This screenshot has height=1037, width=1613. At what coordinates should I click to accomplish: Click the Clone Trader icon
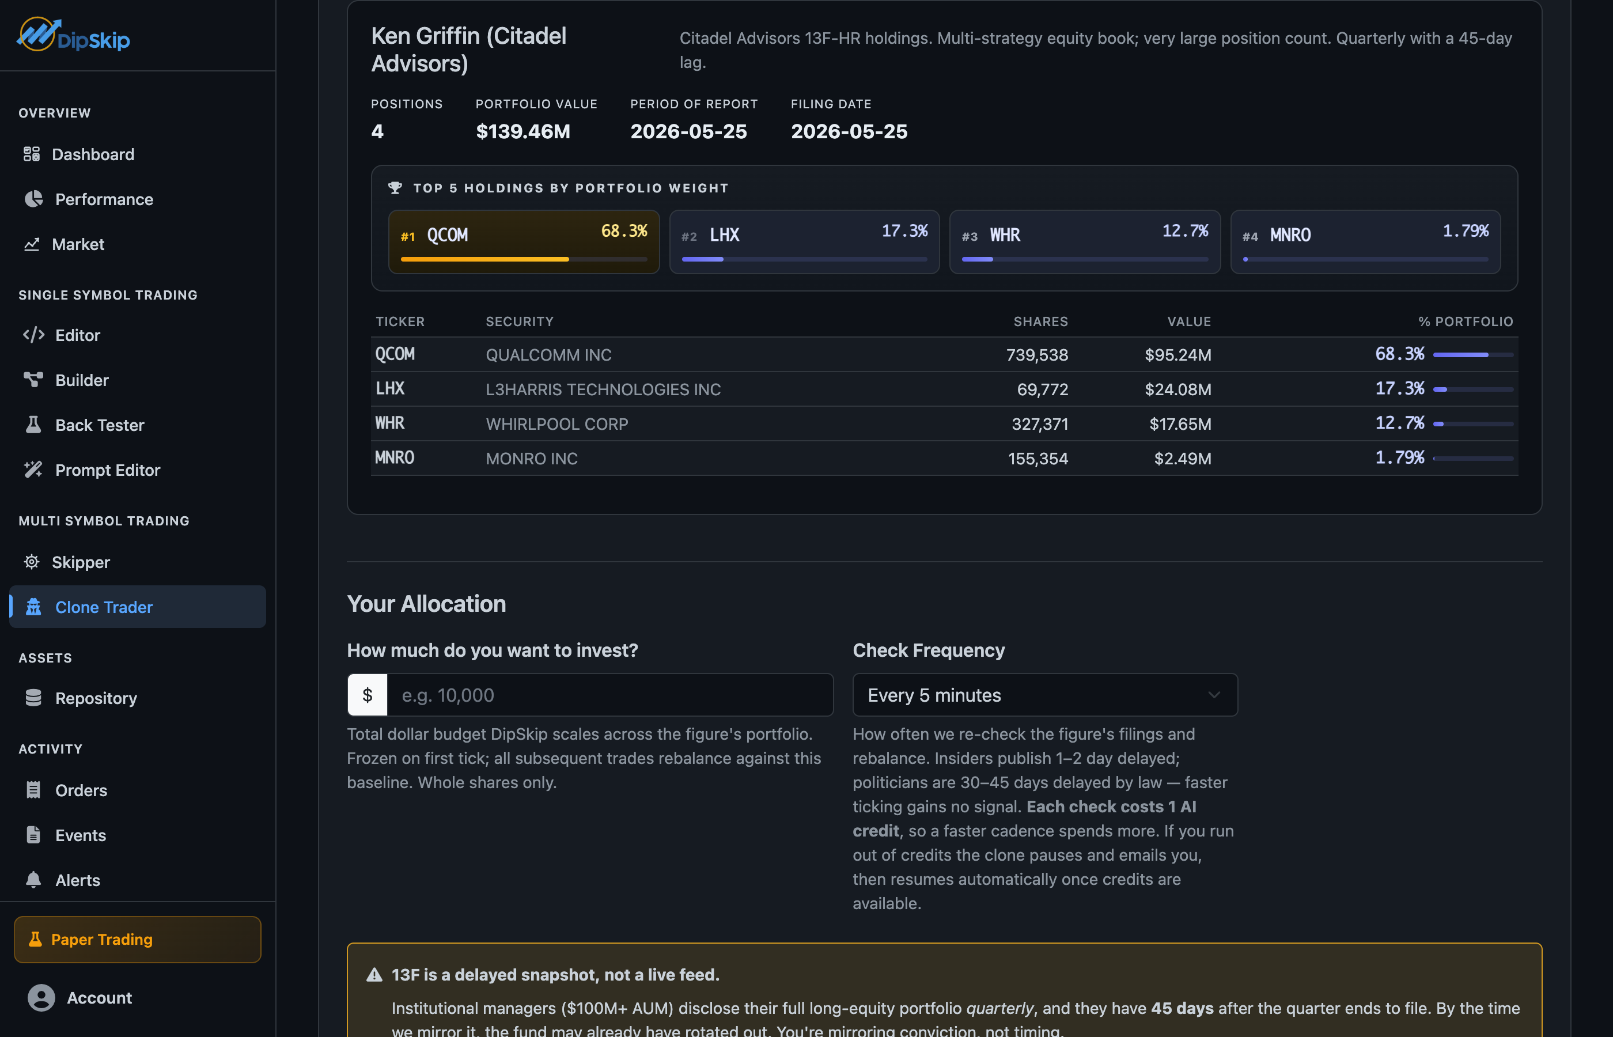[33, 607]
